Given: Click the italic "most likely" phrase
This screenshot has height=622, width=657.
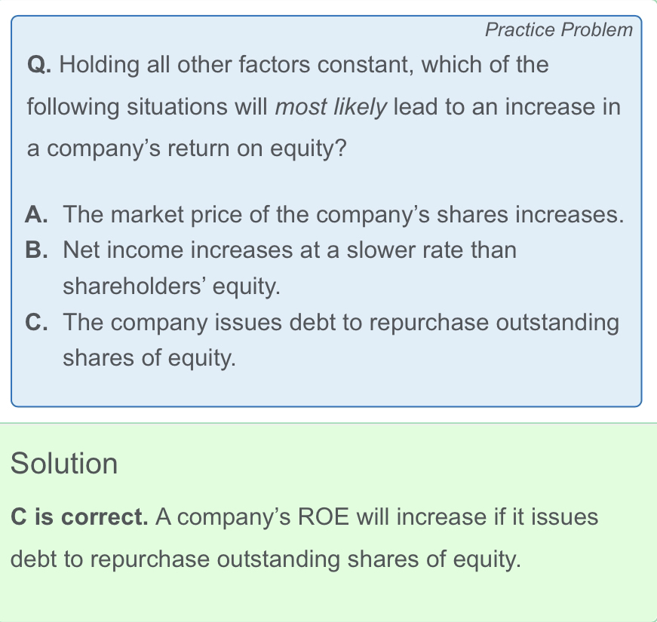Looking at the screenshot, I should 331,107.
